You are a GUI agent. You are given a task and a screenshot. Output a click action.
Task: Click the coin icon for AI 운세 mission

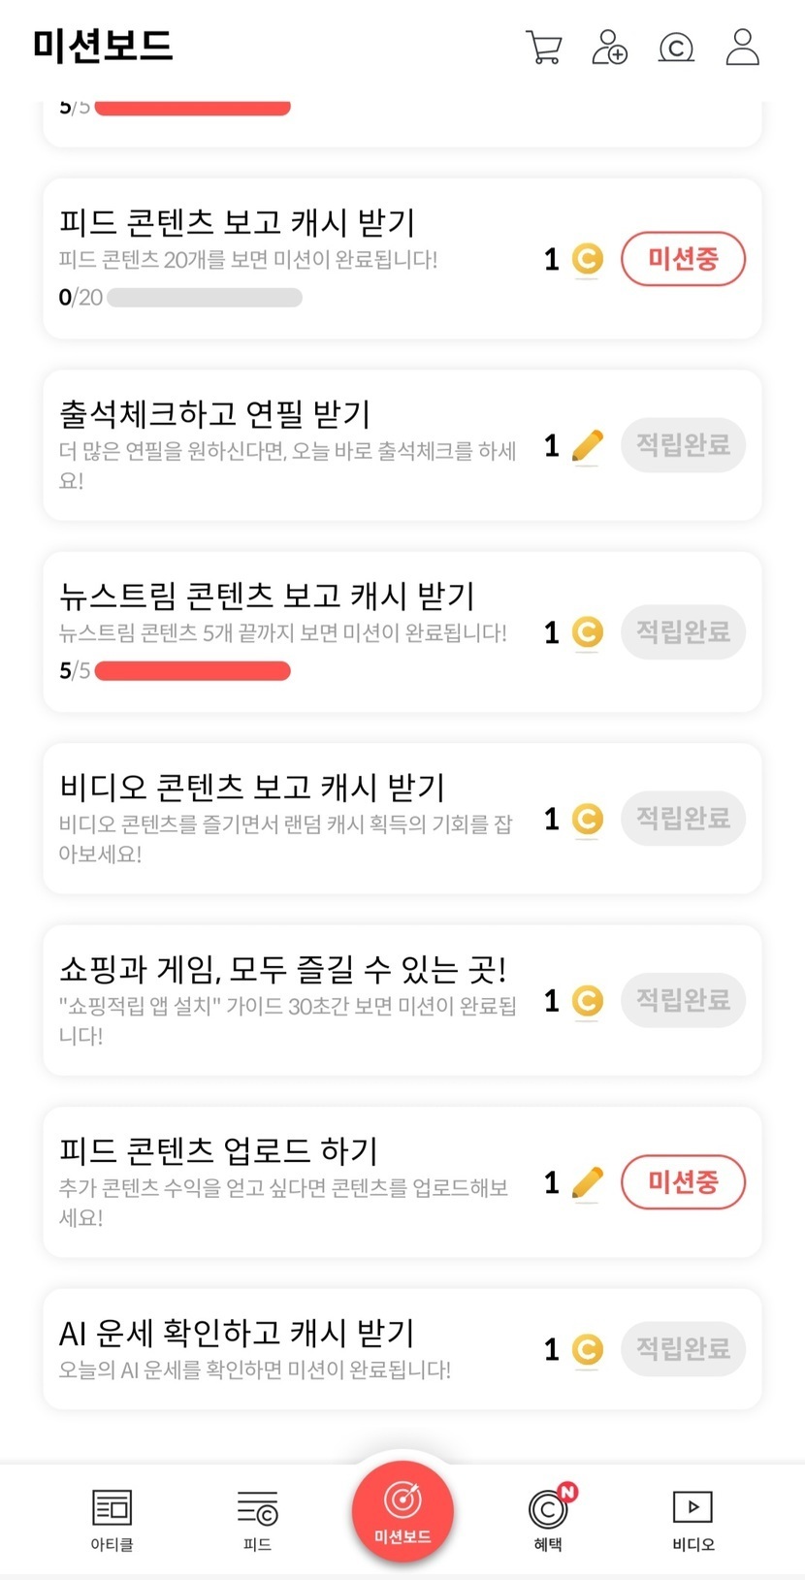[x=587, y=1349]
